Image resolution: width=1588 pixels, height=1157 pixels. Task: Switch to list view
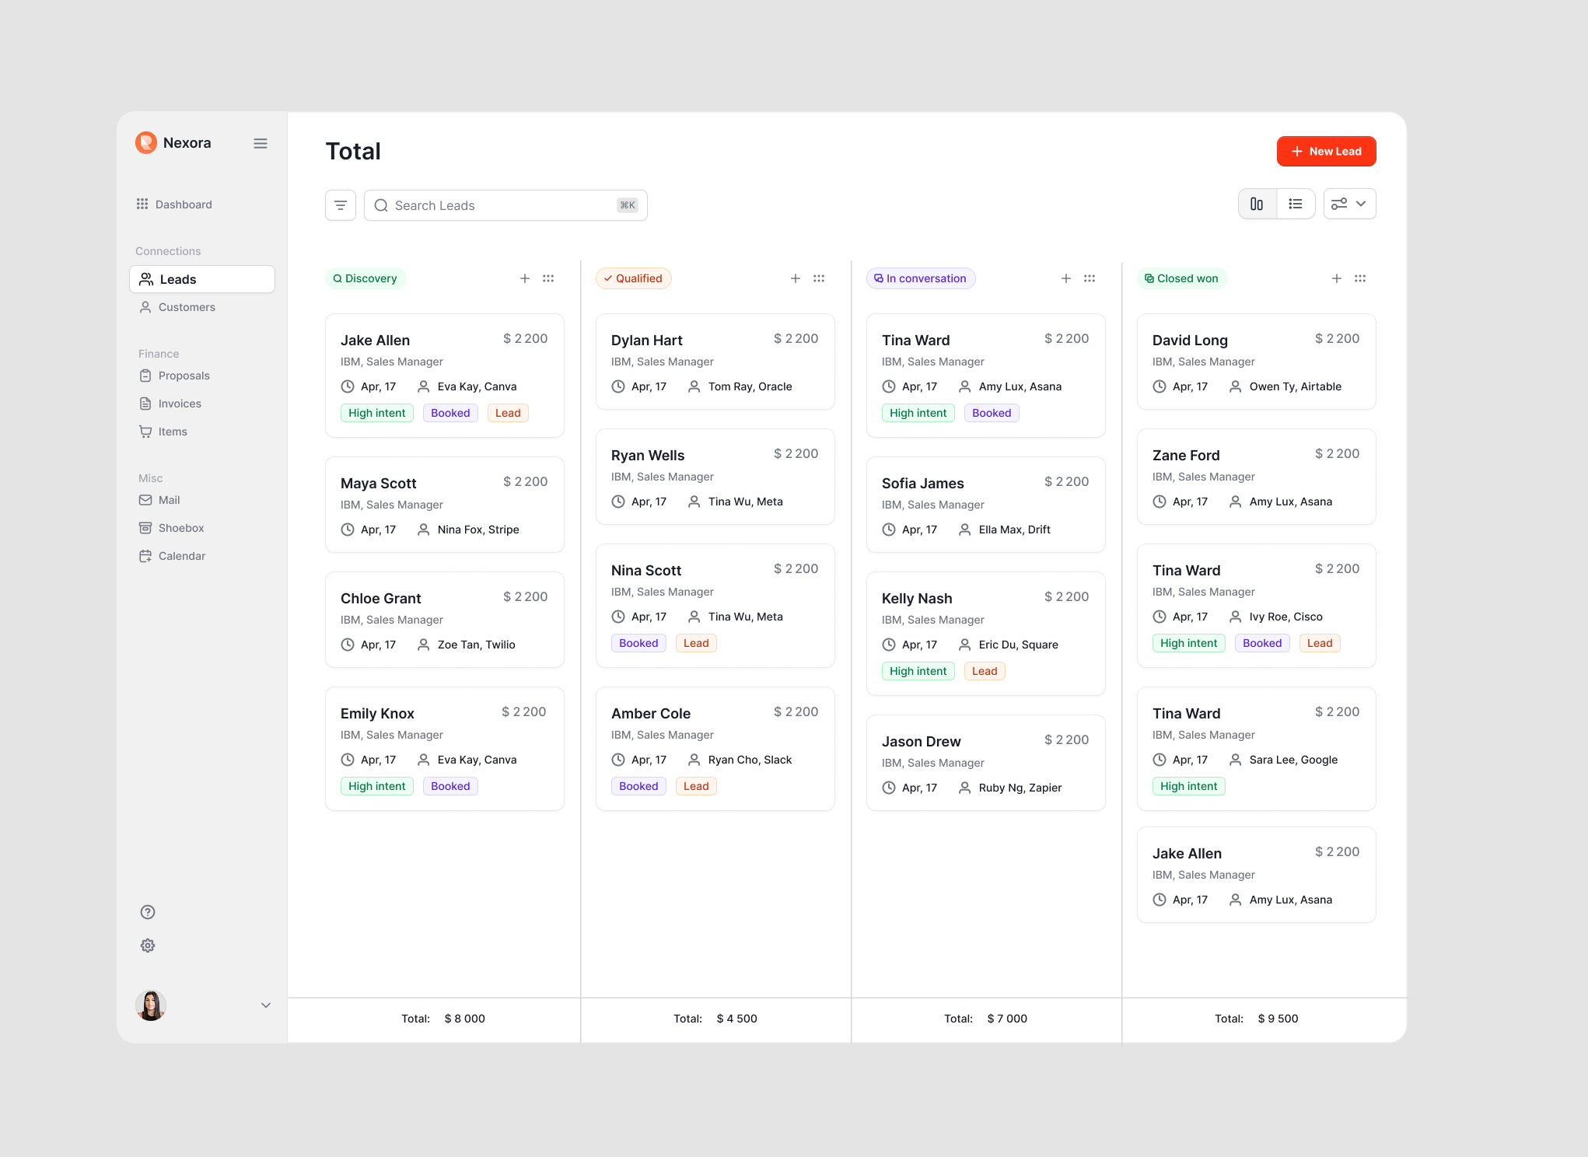1296,204
